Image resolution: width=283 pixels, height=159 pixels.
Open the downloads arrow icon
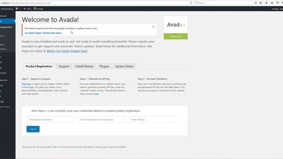click(266, 3)
